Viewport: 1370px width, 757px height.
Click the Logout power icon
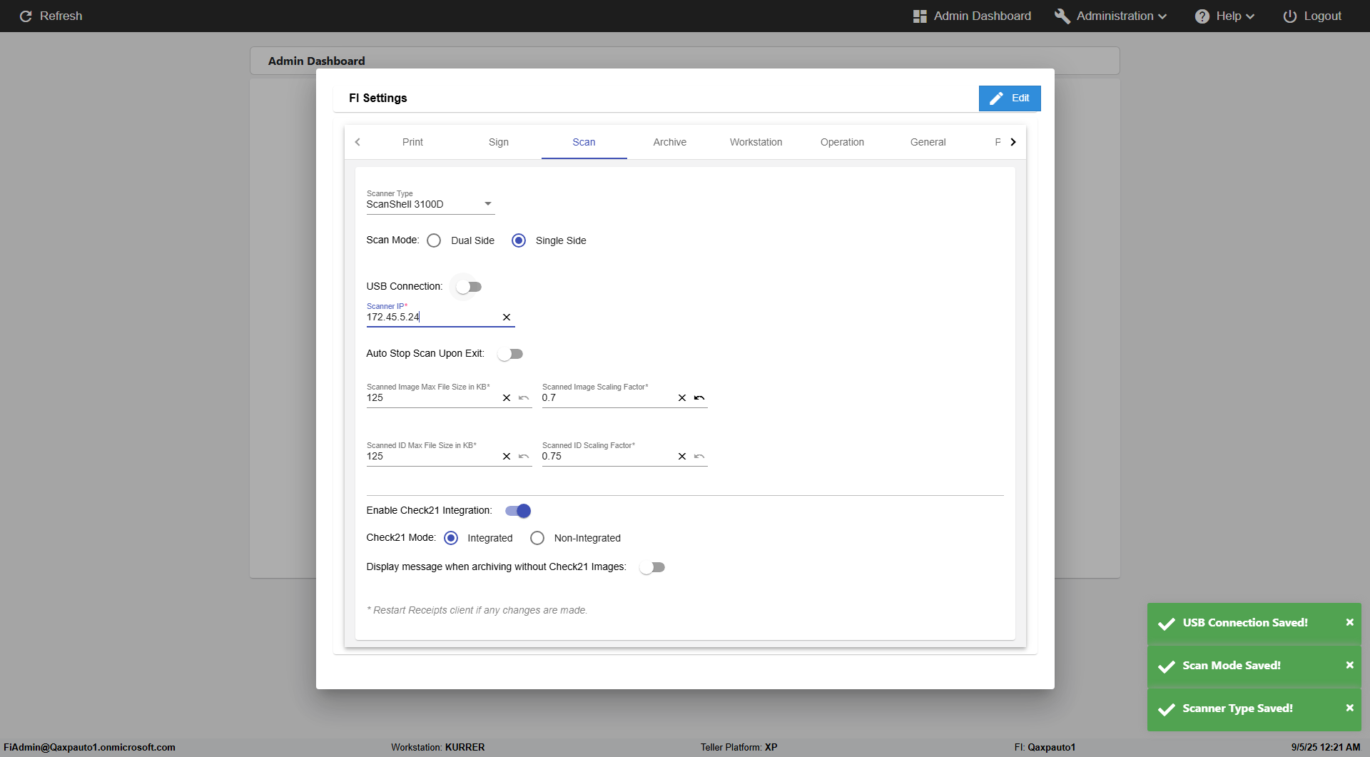(1290, 16)
